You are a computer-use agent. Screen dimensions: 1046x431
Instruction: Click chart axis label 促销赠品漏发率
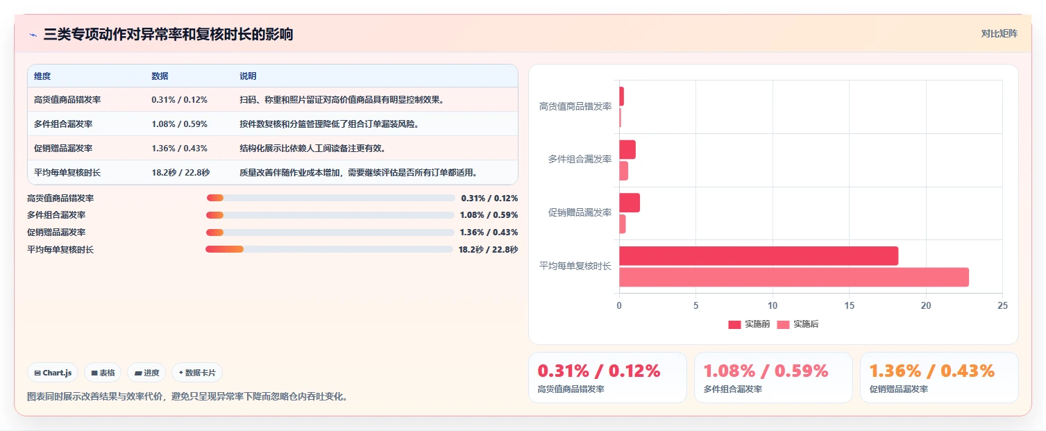[x=580, y=212]
